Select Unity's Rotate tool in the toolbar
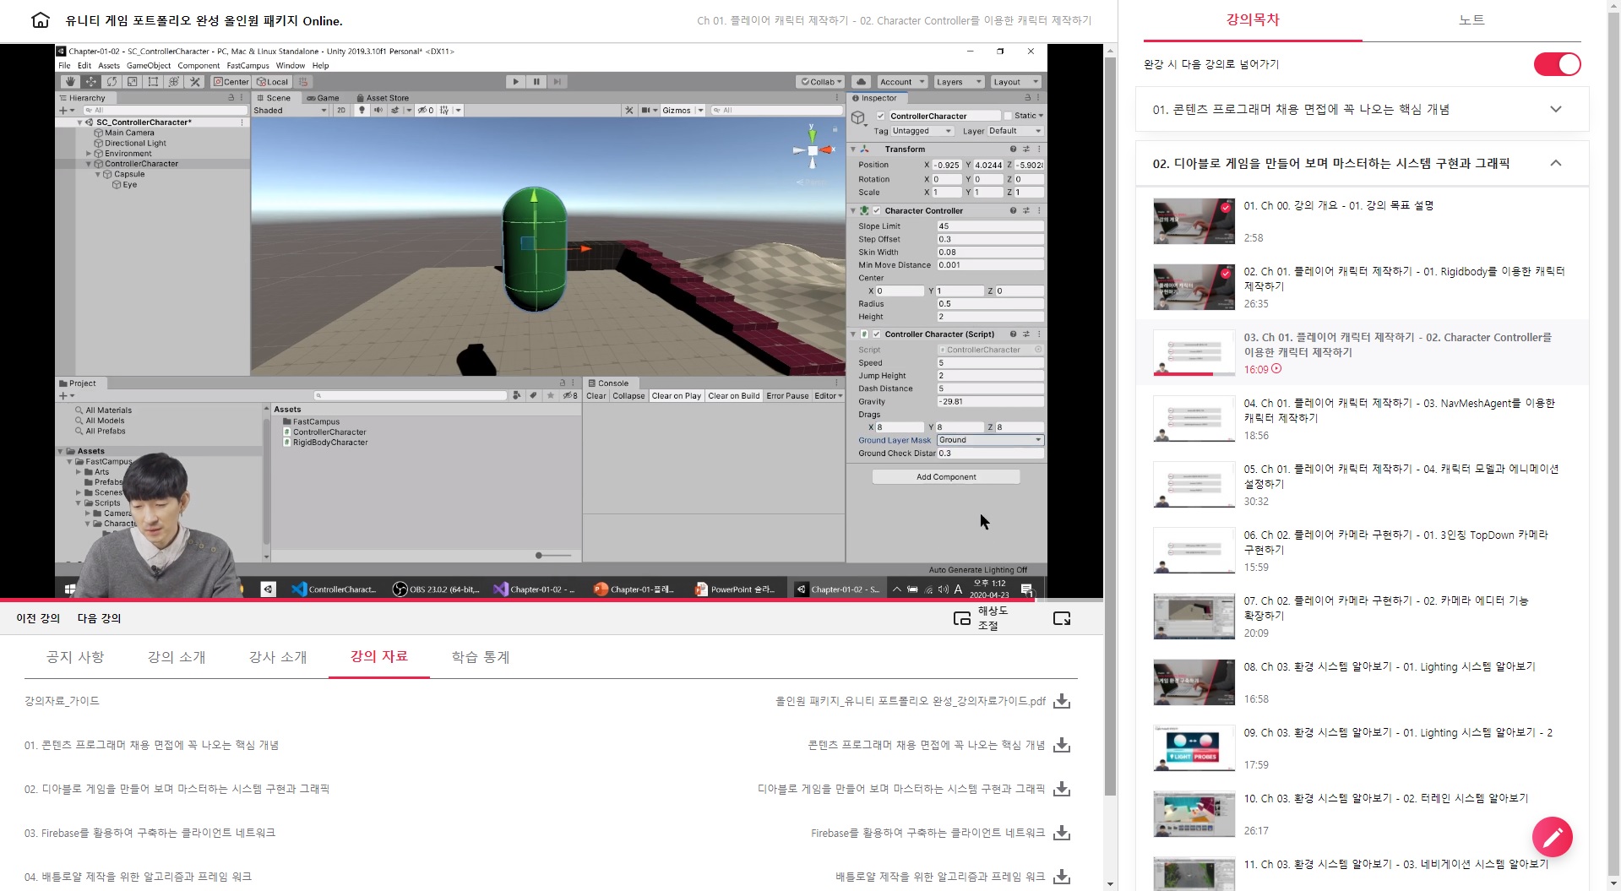 coord(112,82)
